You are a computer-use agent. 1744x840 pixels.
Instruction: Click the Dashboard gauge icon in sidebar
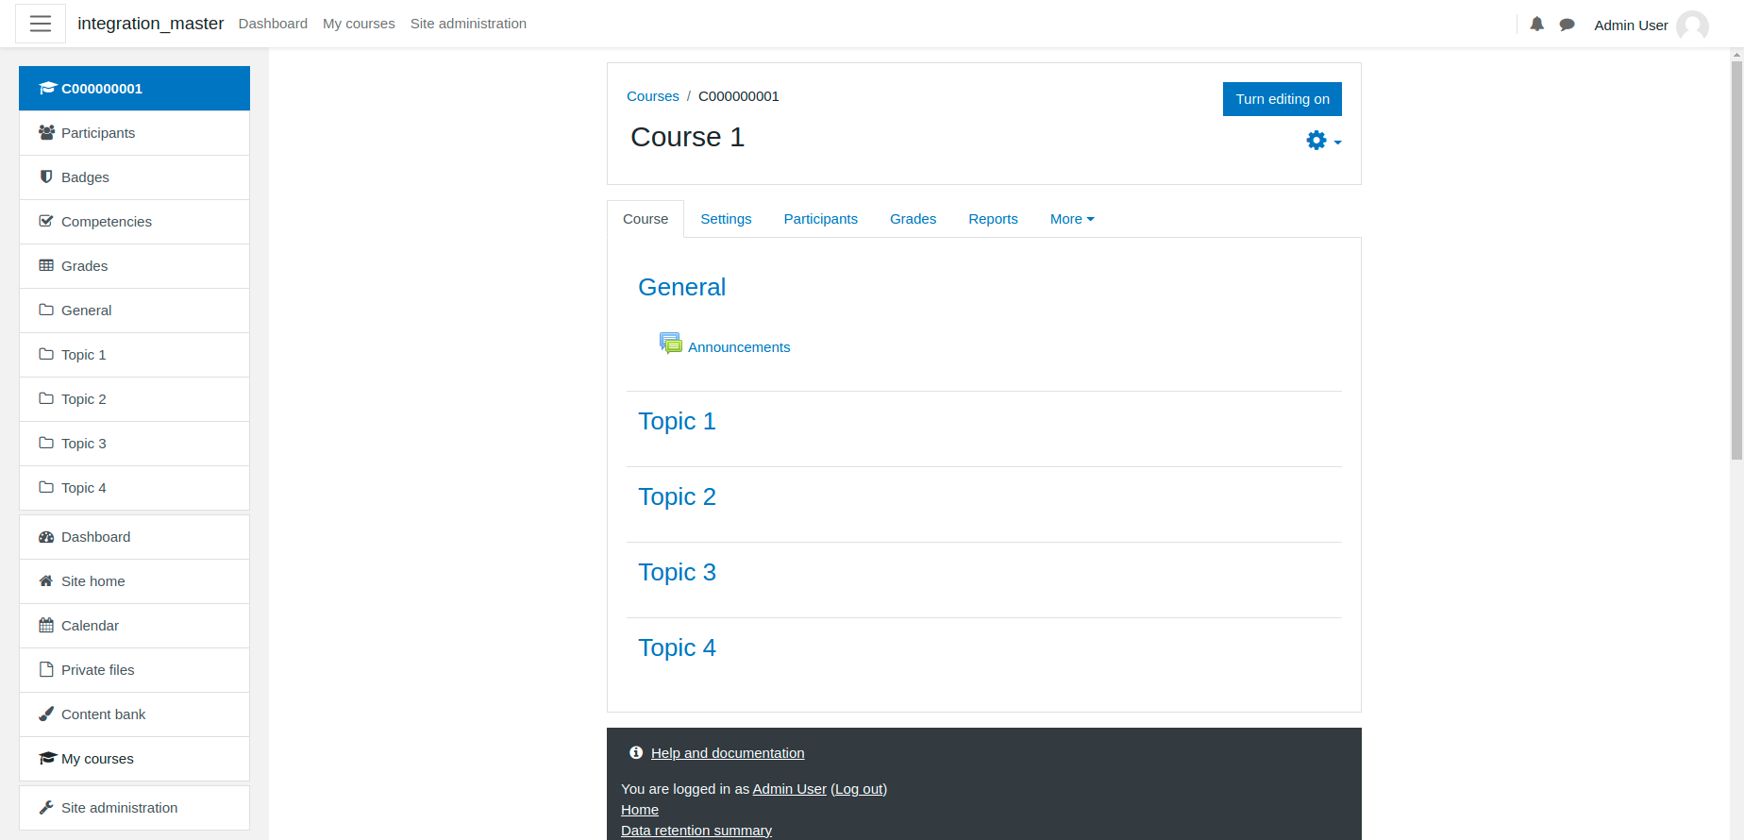46,536
